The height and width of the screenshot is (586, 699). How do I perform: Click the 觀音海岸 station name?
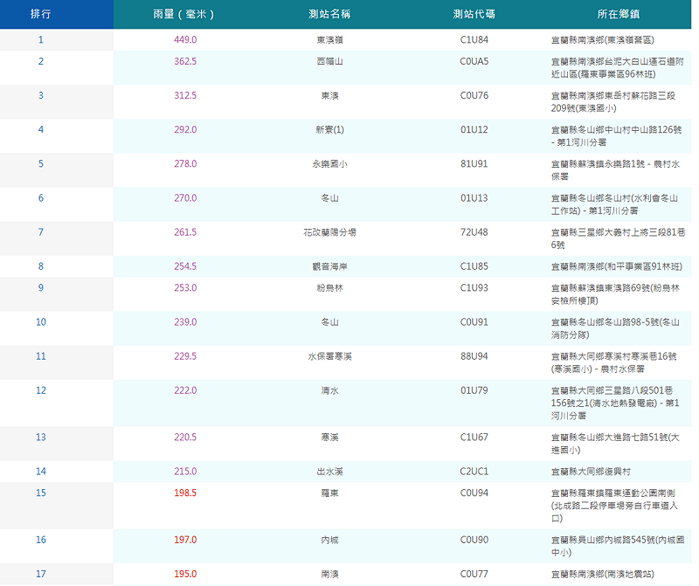[x=329, y=266]
